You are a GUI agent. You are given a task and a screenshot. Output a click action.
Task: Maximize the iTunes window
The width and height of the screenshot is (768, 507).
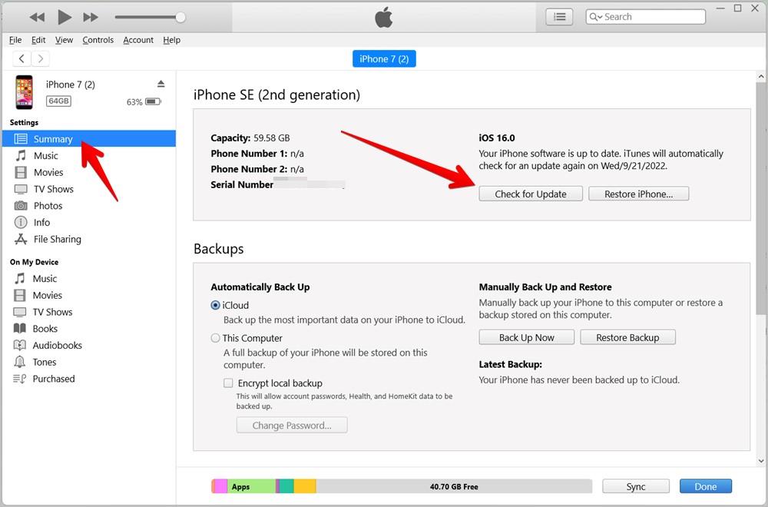click(x=737, y=8)
